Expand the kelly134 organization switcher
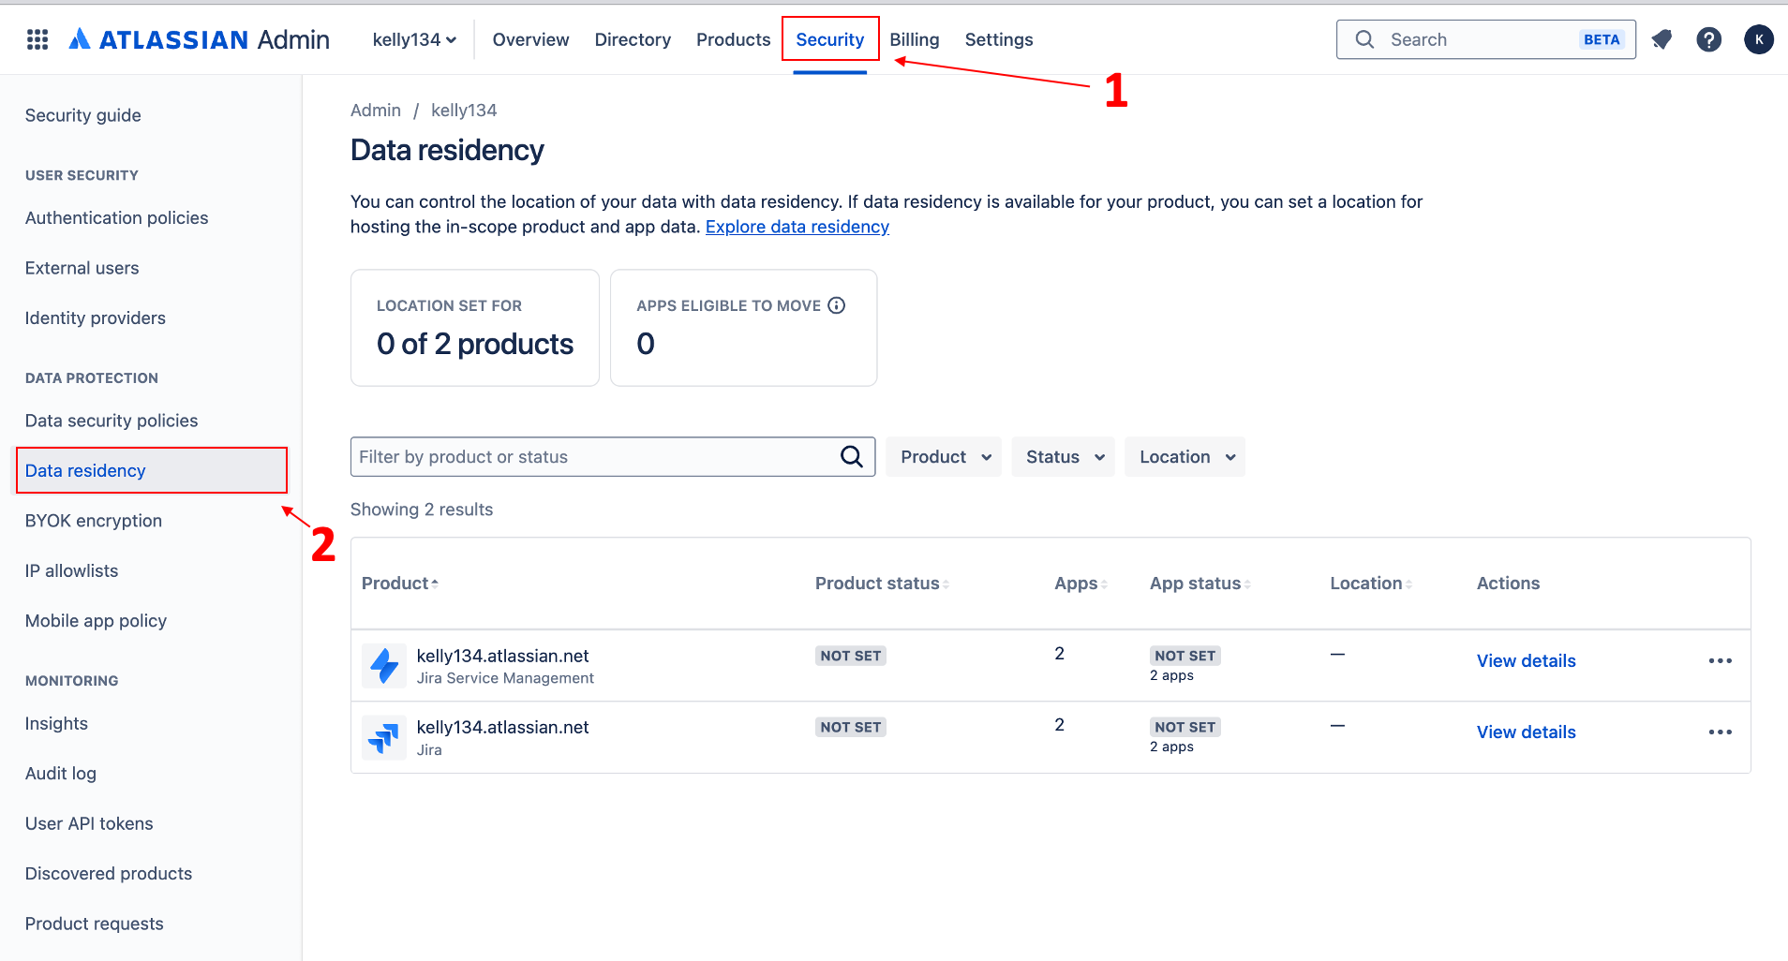Viewport: 1788px width, 961px height. pos(414,39)
